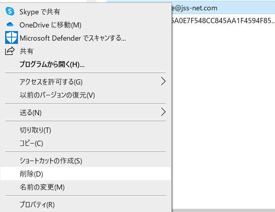Select the file row ending in jss-net.com
The height and width of the screenshot is (212, 275).
click(223, 8)
